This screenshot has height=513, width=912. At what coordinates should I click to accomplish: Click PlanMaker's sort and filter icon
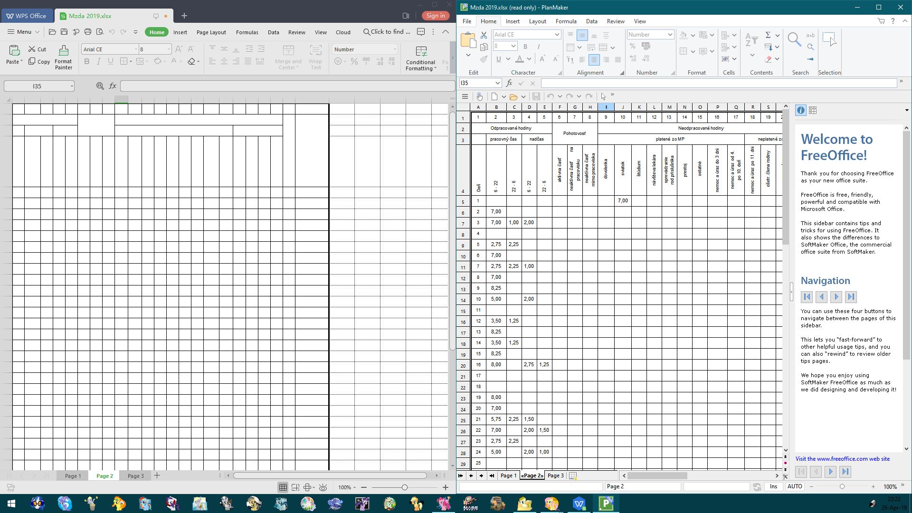[751, 40]
